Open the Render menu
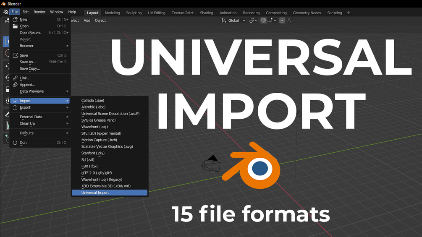422x237 pixels. click(x=39, y=12)
